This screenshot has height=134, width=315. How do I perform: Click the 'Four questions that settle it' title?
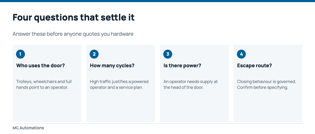tap(73, 17)
